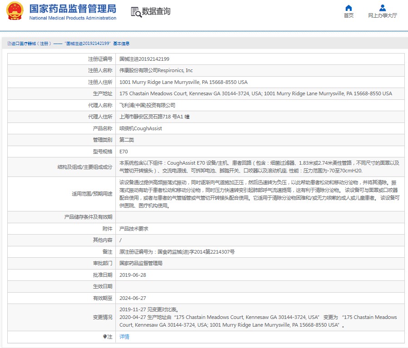Click the National Medical Products Administration subtitle
The image size is (408, 348).
pyautogui.click(x=73, y=18)
